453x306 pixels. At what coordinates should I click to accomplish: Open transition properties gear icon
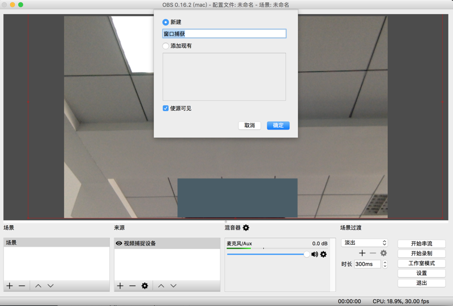[383, 253]
